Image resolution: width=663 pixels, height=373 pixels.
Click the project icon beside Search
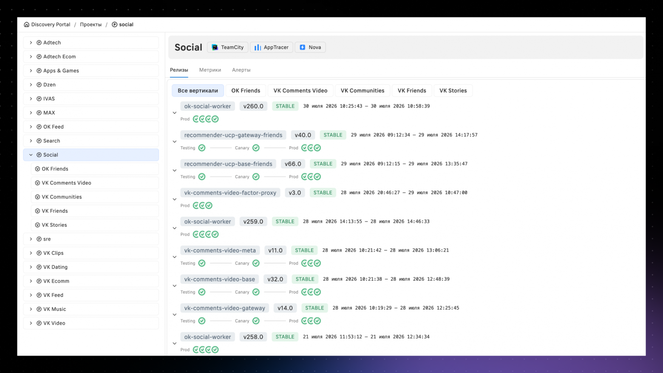click(39, 141)
